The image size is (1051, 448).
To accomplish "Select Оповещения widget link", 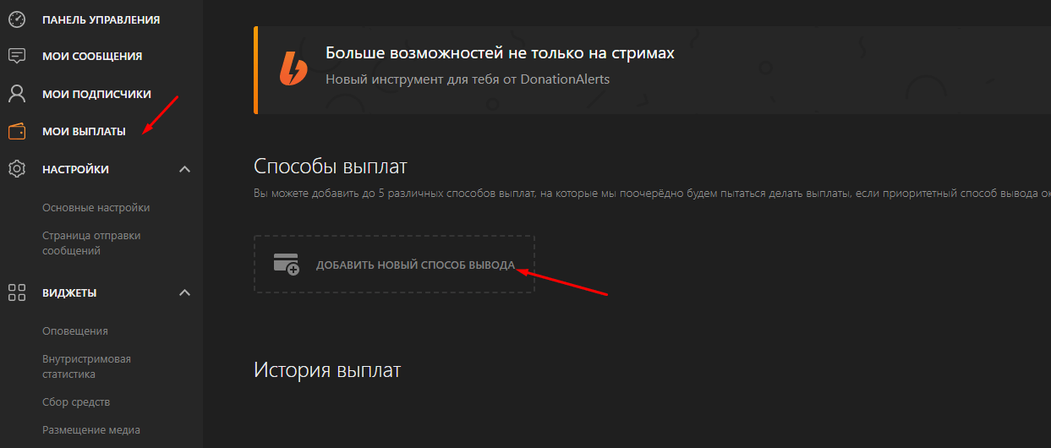I will (x=75, y=331).
